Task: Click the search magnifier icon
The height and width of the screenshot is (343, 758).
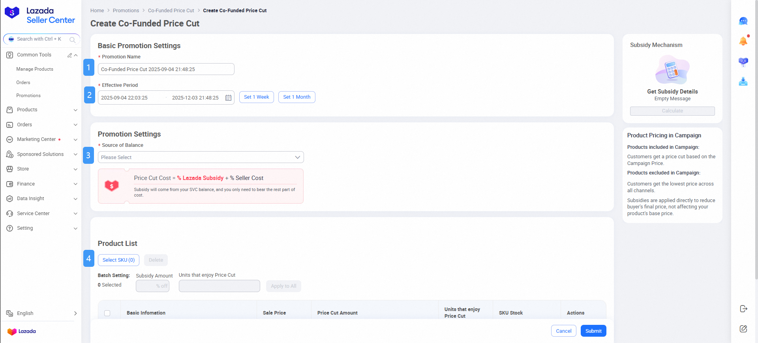Action: tap(72, 39)
